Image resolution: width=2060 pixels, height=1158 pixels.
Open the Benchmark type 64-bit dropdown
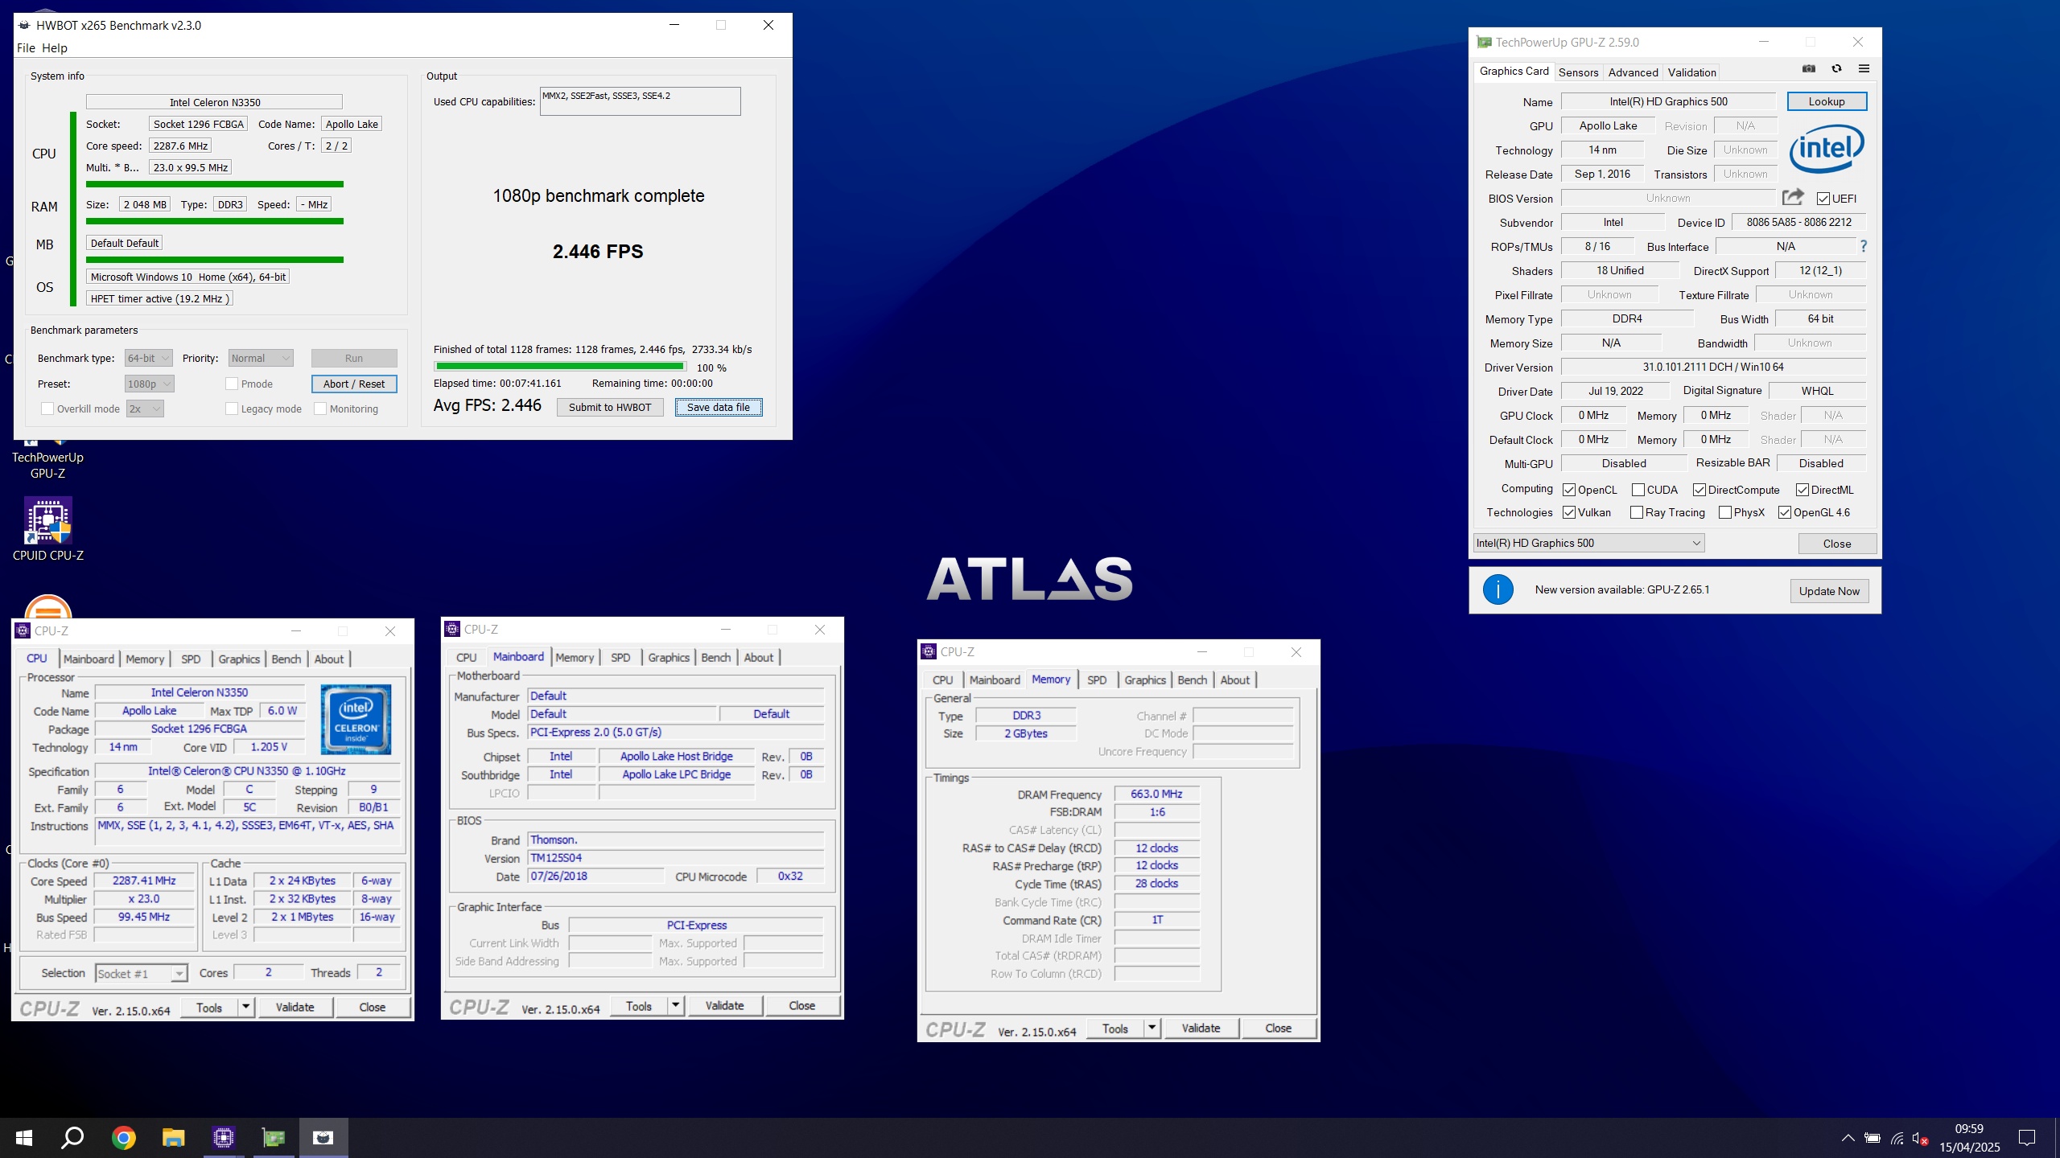[149, 358]
